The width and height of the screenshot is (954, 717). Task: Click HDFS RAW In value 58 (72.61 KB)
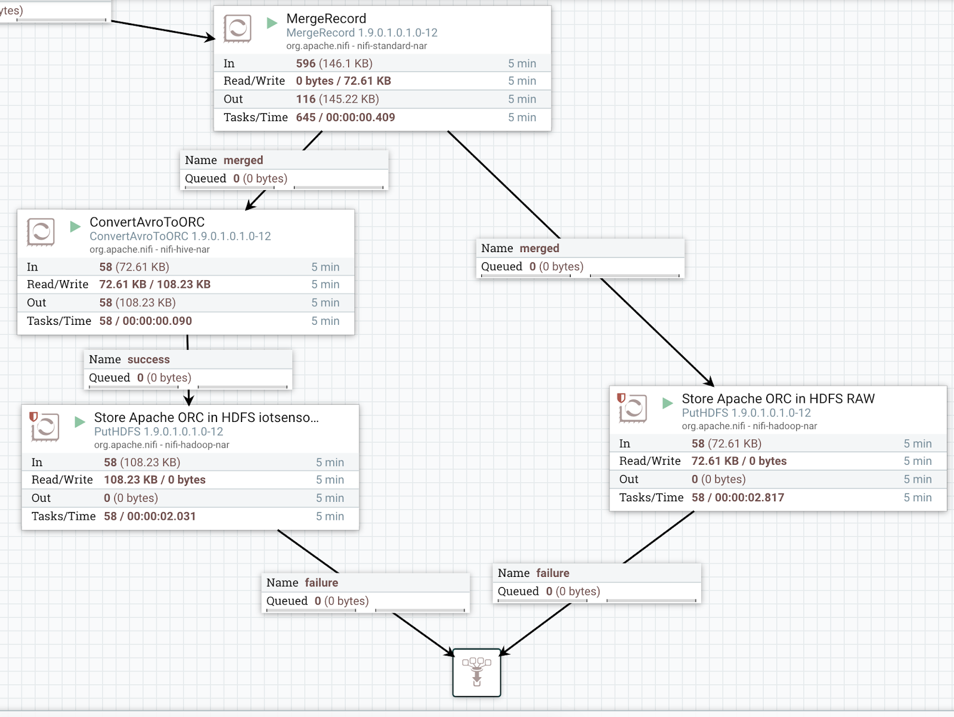coord(726,443)
